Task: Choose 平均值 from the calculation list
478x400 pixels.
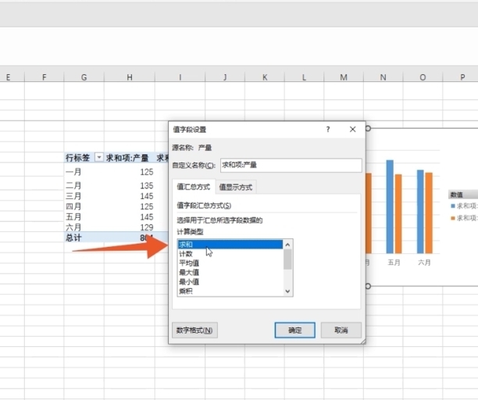Action: tap(230, 263)
